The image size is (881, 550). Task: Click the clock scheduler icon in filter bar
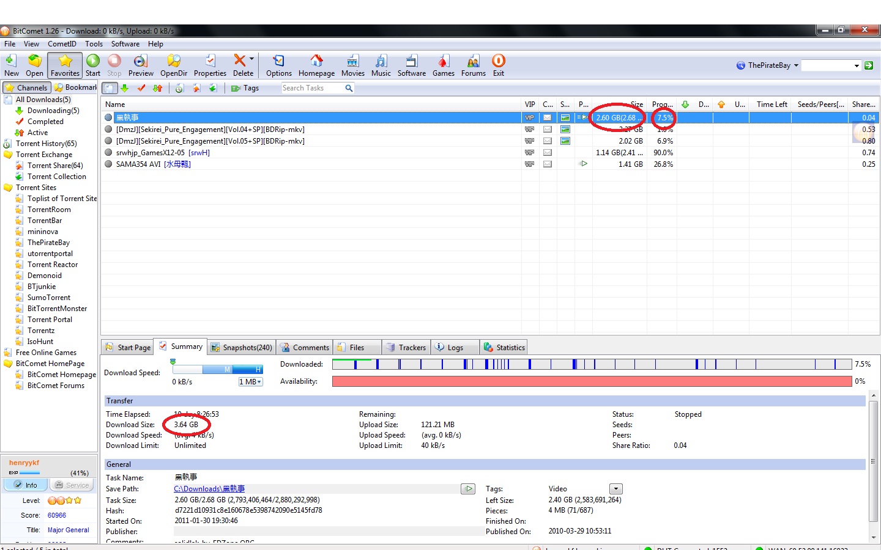tap(179, 88)
